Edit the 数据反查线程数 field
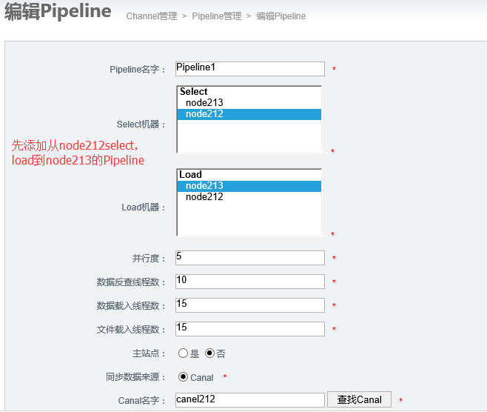487x412 pixels. [x=250, y=282]
